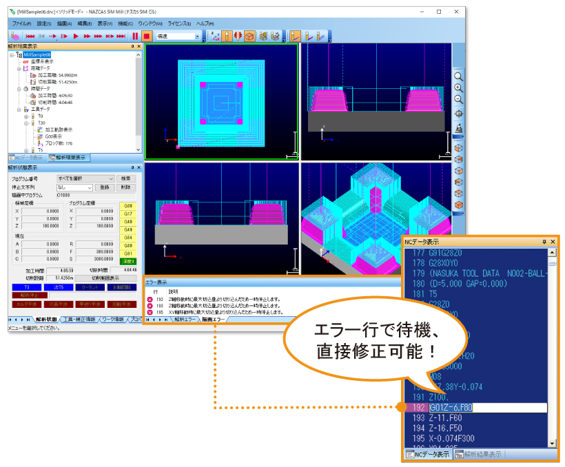Viewport: 565px width, 467px height.
Task: Click the rewind-to-start playback button
Action: 30,37
